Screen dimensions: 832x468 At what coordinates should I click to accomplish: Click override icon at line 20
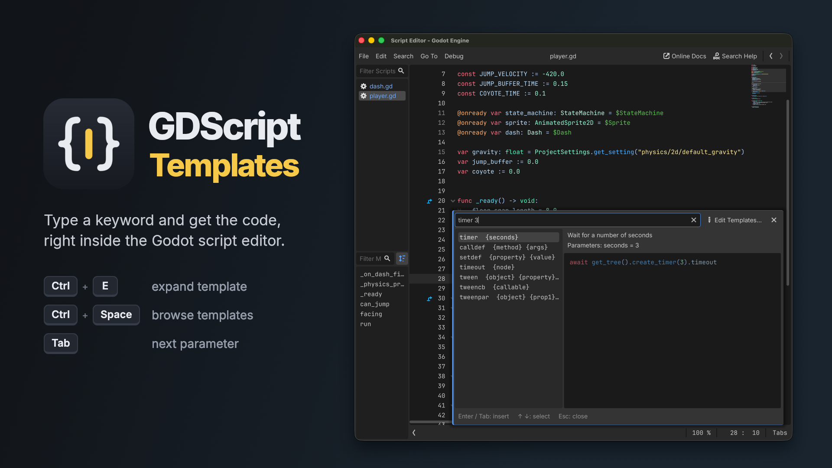(x=429, y=201)
